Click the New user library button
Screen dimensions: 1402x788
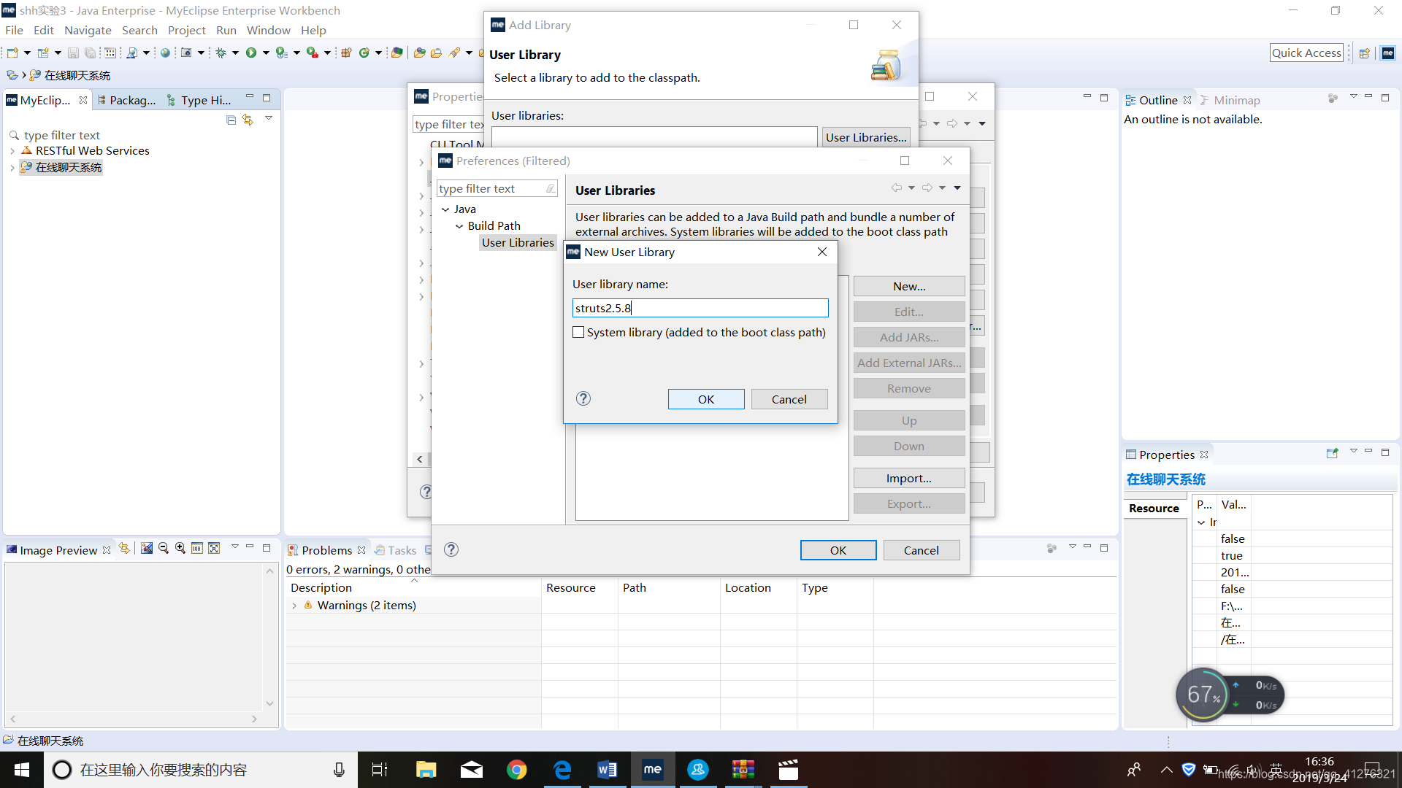coord(908,286)
